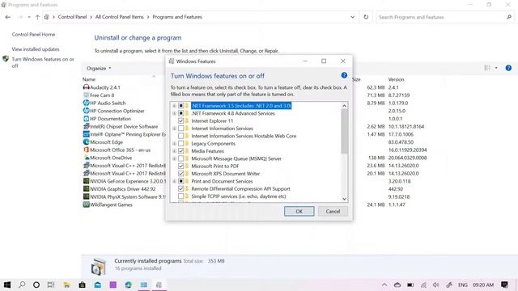This screenshot has height=291, width=518.
Task: Click the Microsoft Edge program icon
Action: (x=87, y=142)
